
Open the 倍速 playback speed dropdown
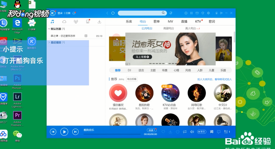(x=152, y=130)
